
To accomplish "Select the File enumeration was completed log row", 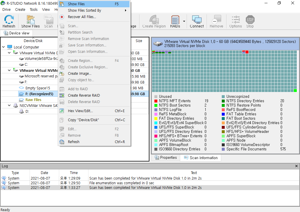I will pos(150,183).
